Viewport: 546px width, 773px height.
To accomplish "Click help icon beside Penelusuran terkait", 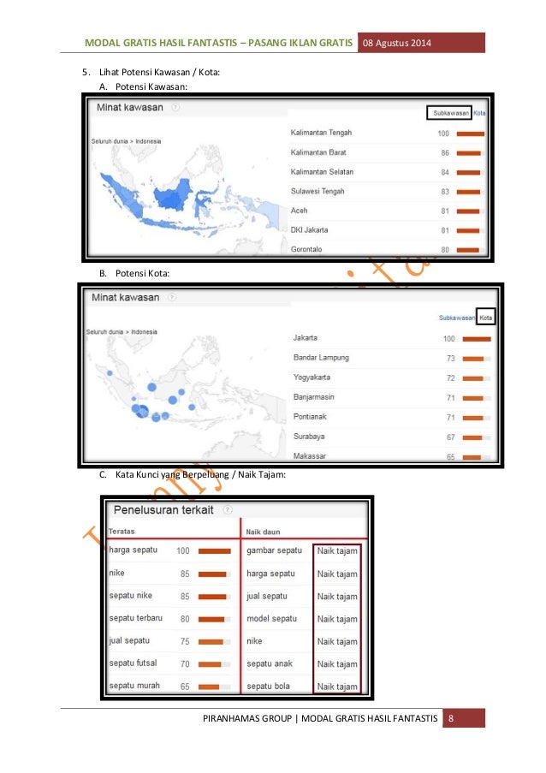I will (228, 509).
